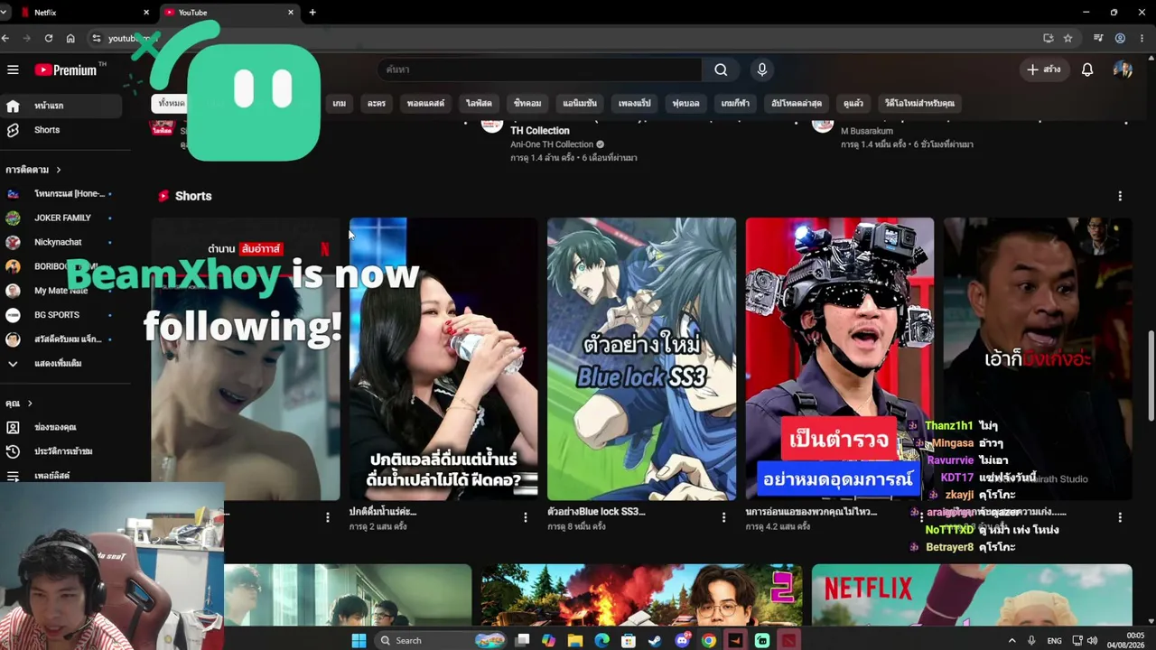The image size is (1156, 650).
Task: Select the ละคร filter chip
Action: coord(377,103)
